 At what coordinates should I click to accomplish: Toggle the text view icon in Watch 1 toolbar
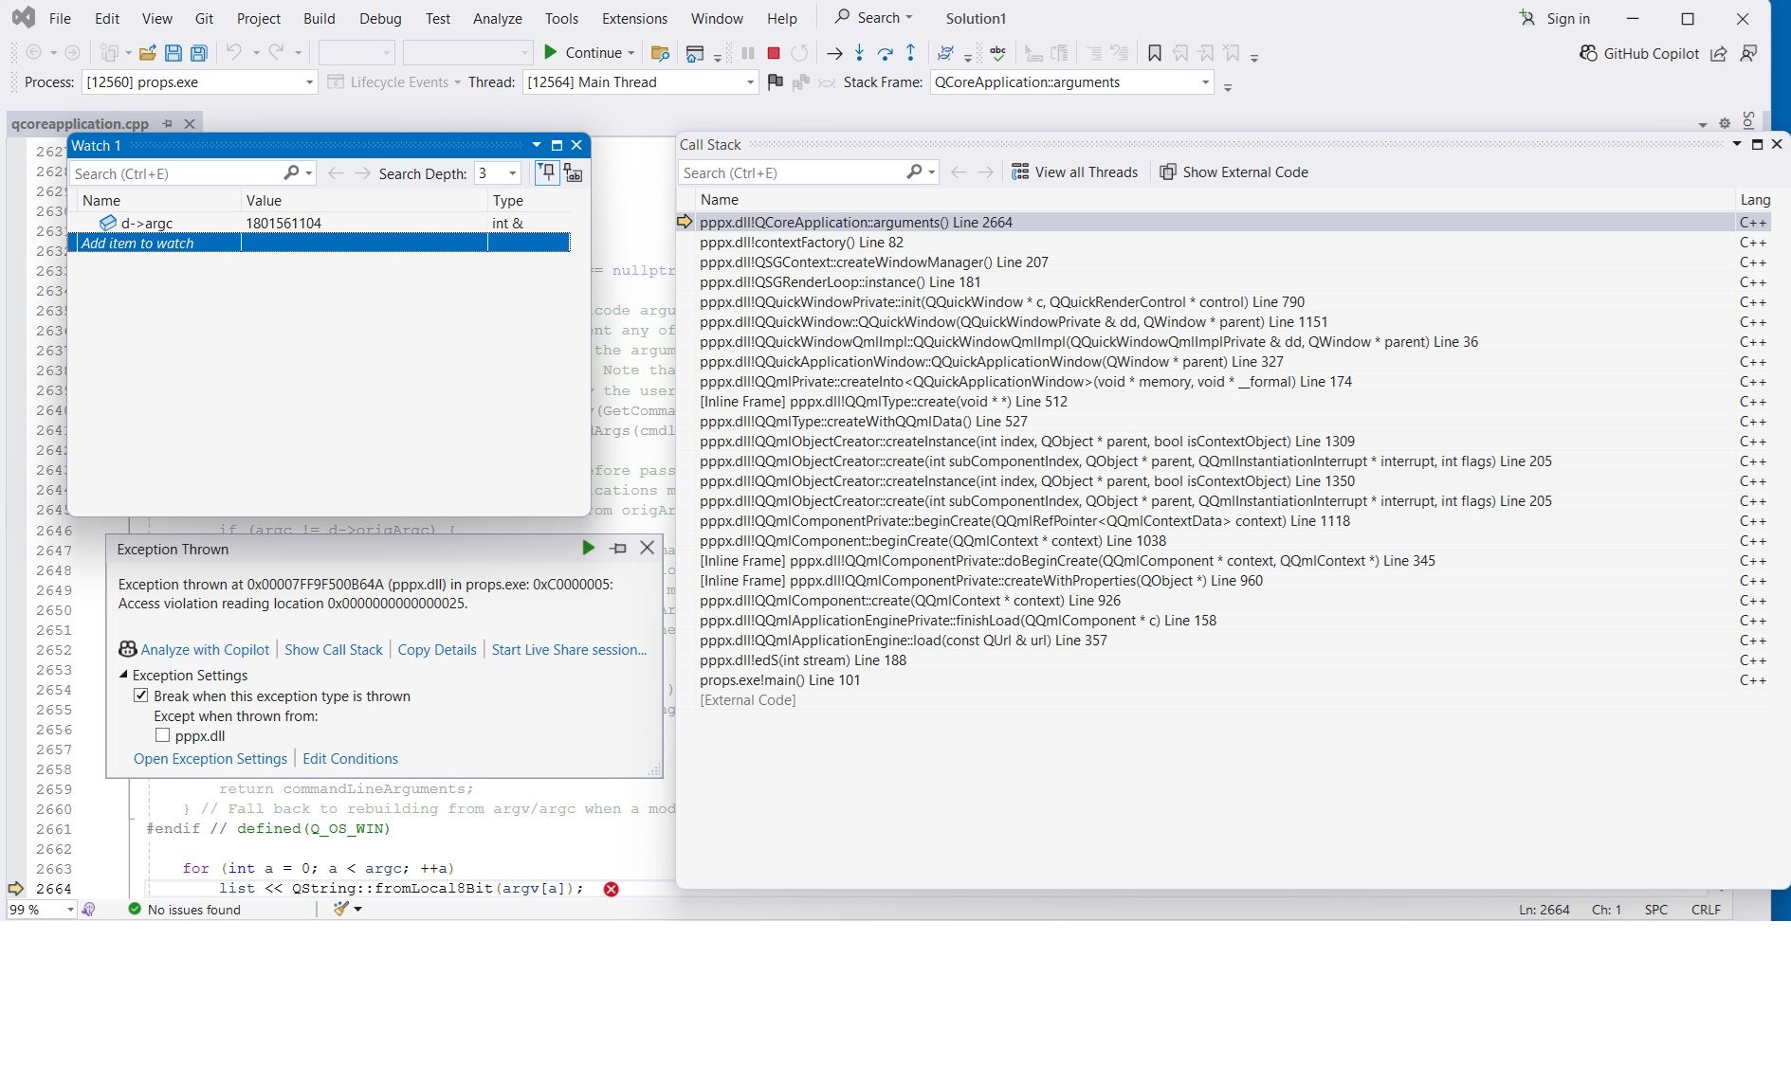point(573,172)
